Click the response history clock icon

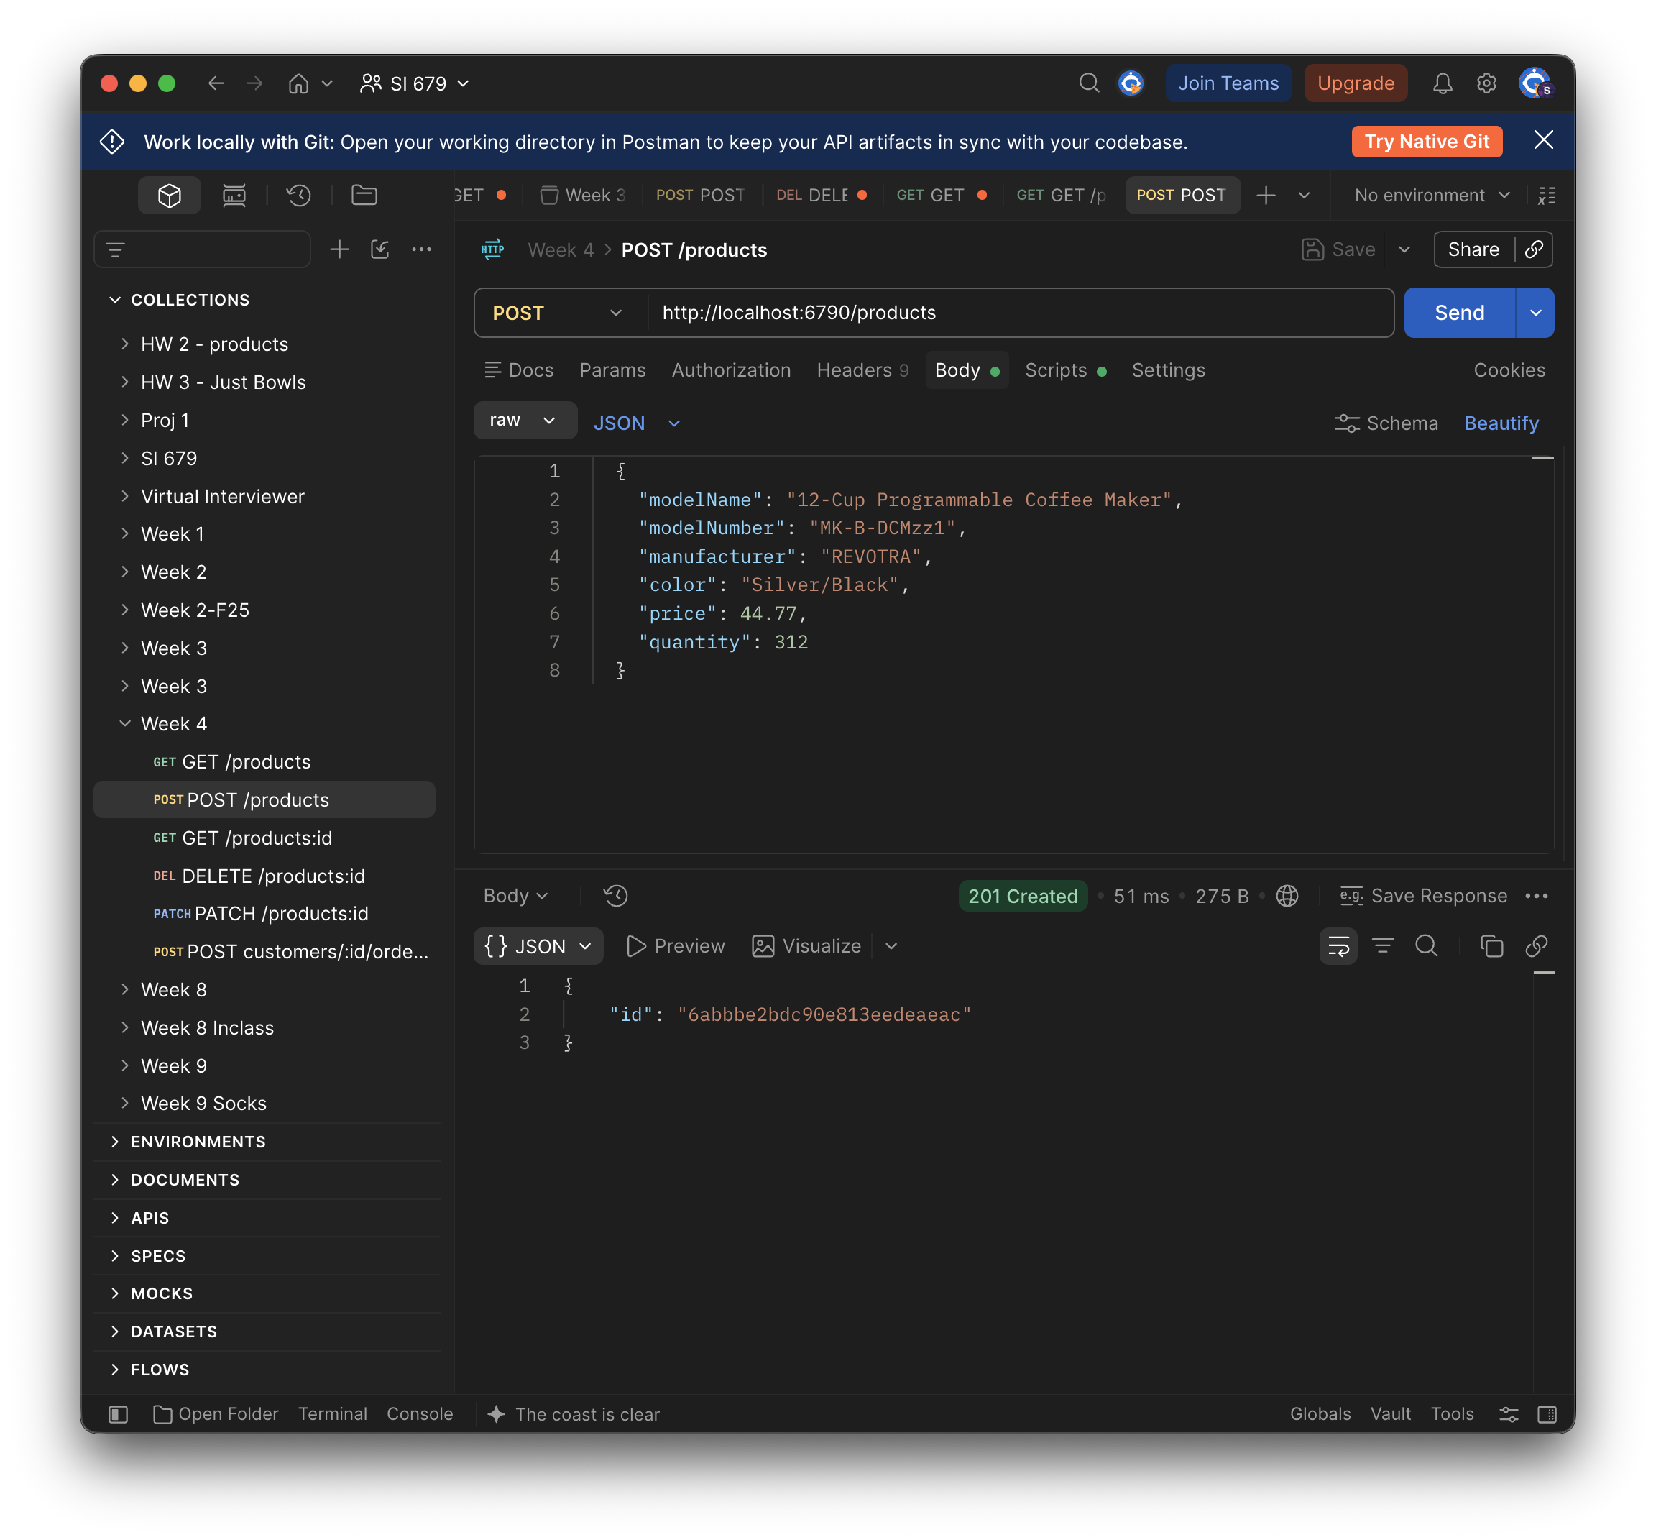tap(615, 896)
